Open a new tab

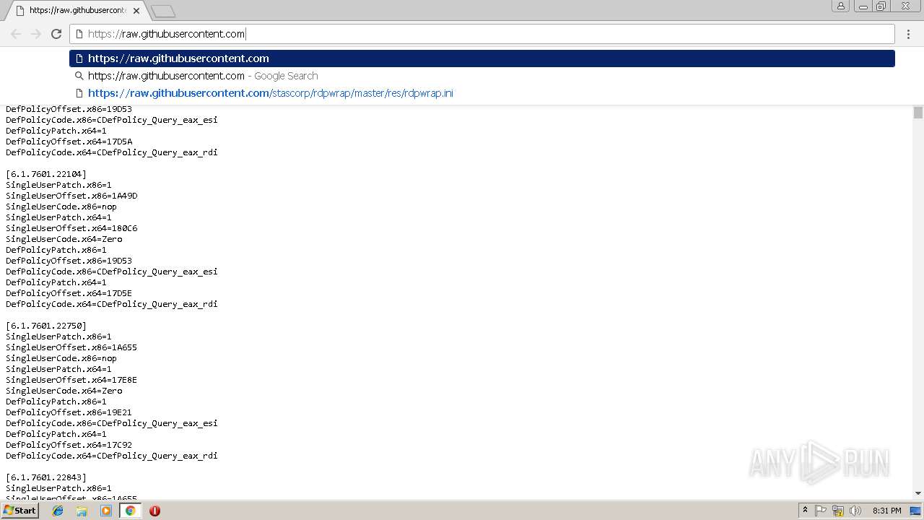tap(163, 11)
